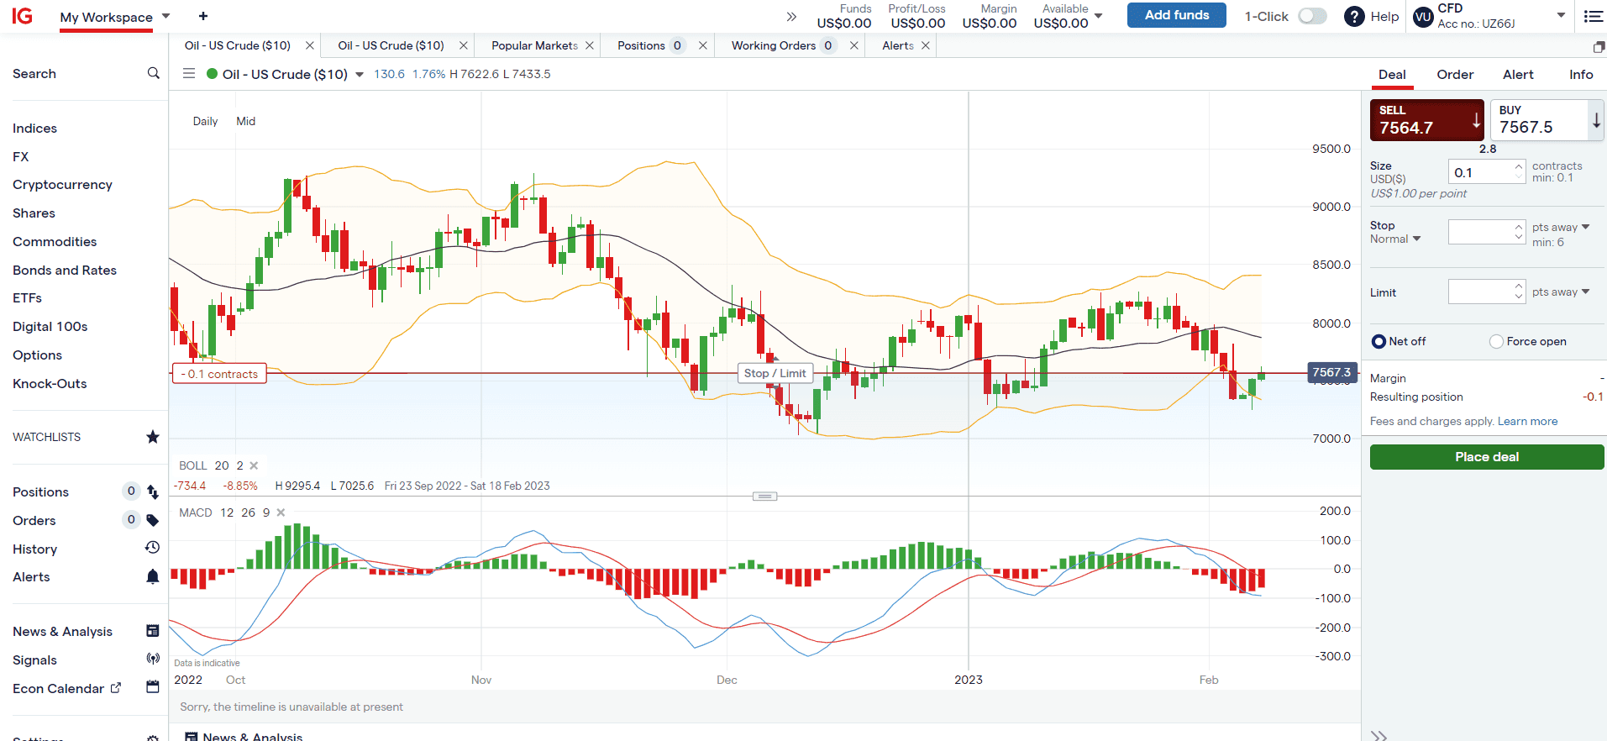Follow the Learn more link

1527,421
